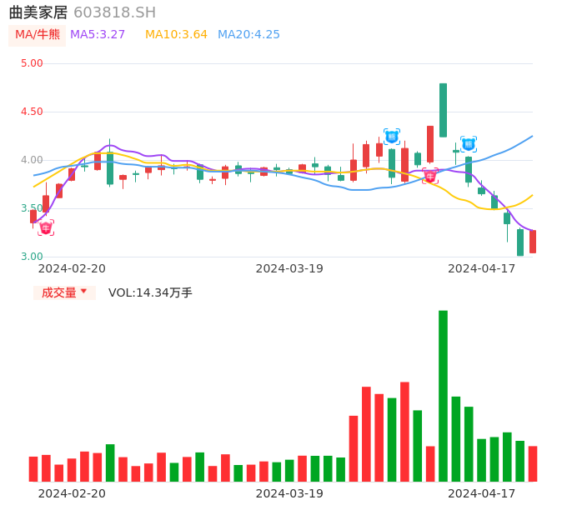Open the 成交量 indicator dropdown

pyautogui.click(x=64, y=292)
